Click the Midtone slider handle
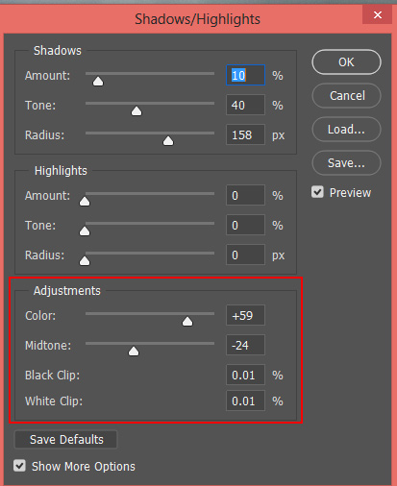 [x=134, y=352]
